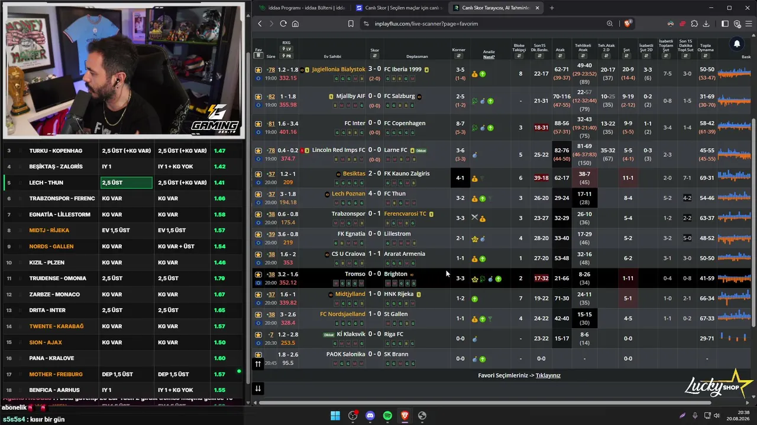Click the money bag icon in Besiktas row
This screenshot has width=757, height=425.
click(474, 178)
